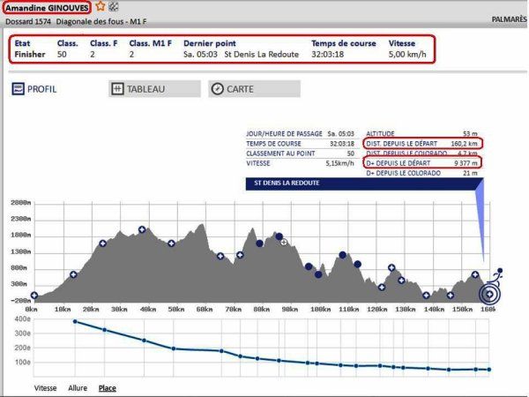Select the plus marker on the 40km peak
The height and width of the screenshot is (397, 529).
click(141, 229)
